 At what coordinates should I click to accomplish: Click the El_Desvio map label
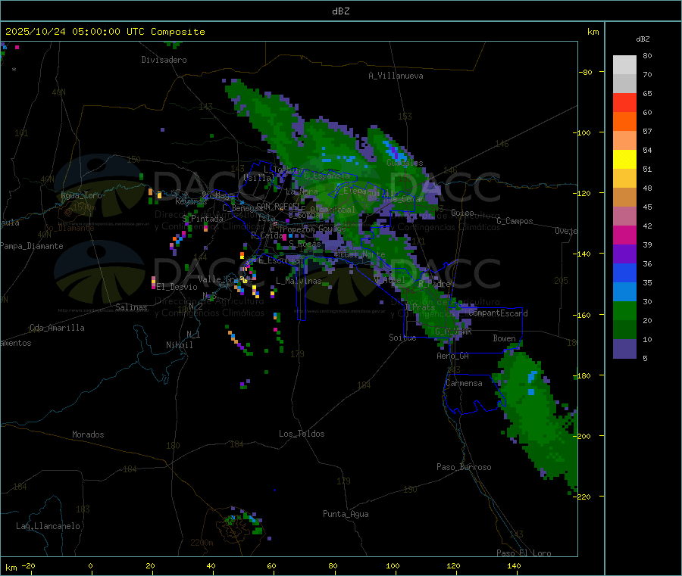(x=177, y=287)
